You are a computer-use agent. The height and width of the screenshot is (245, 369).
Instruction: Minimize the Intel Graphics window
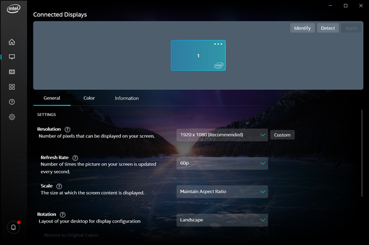coord(330,5)
